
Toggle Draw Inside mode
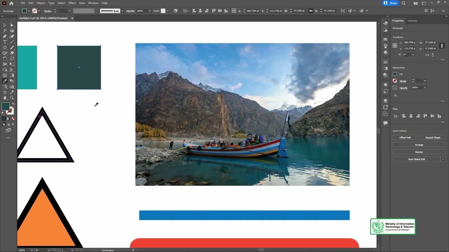(13, 124)
